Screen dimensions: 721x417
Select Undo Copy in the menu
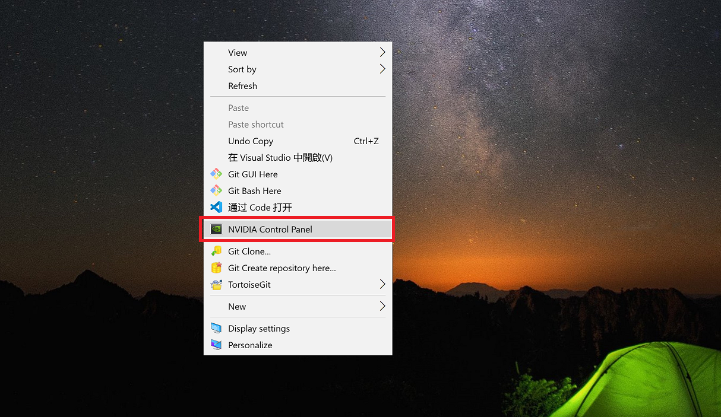(x=251, y=141)
